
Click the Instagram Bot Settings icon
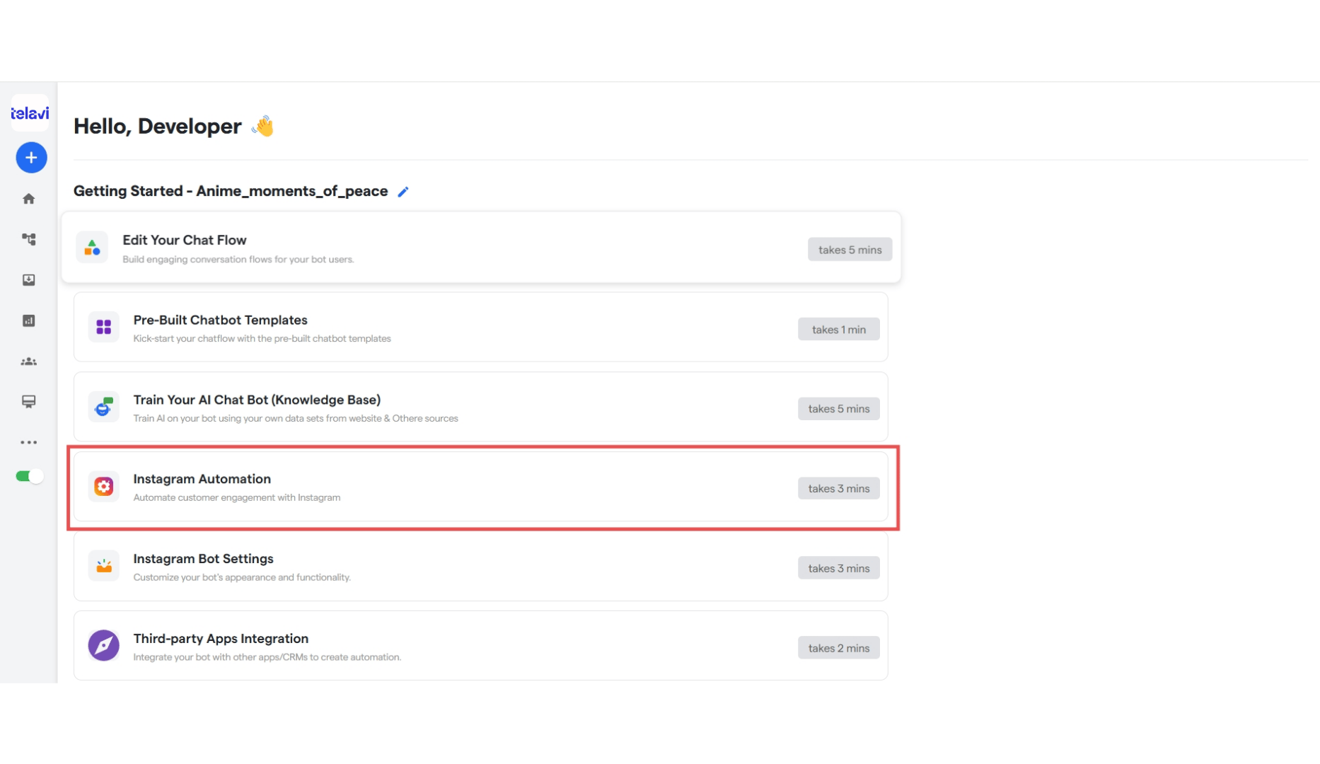(x=104, y=566)
